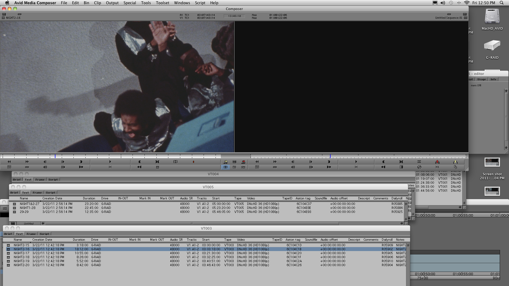Toggle the source monitor gang button
The width and height of the screenshot is (509, 286).
click(19, 14)
